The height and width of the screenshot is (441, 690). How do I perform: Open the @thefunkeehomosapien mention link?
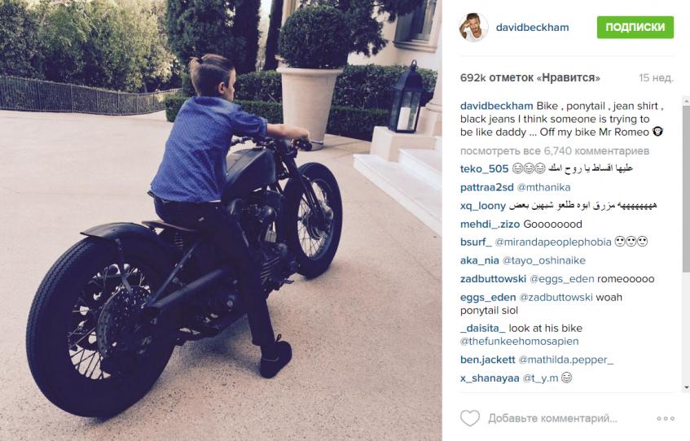pos(519,342)
